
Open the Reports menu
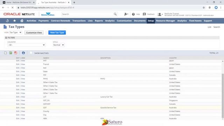point(99,21)
